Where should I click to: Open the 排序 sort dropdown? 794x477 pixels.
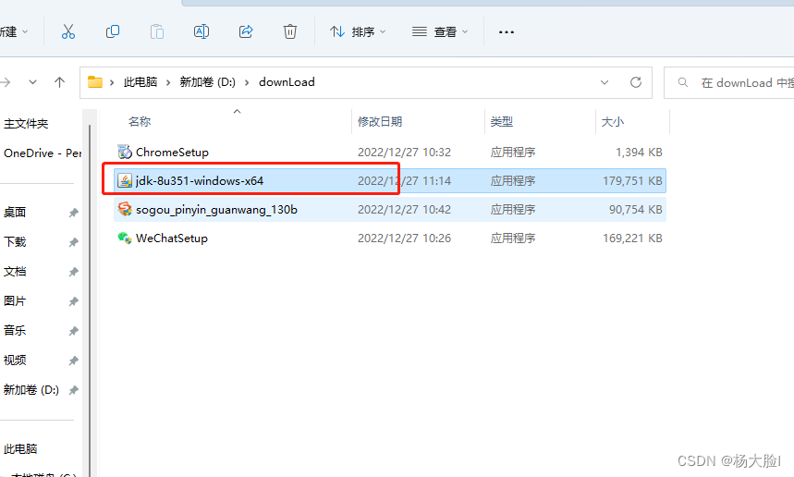point(358,32)
